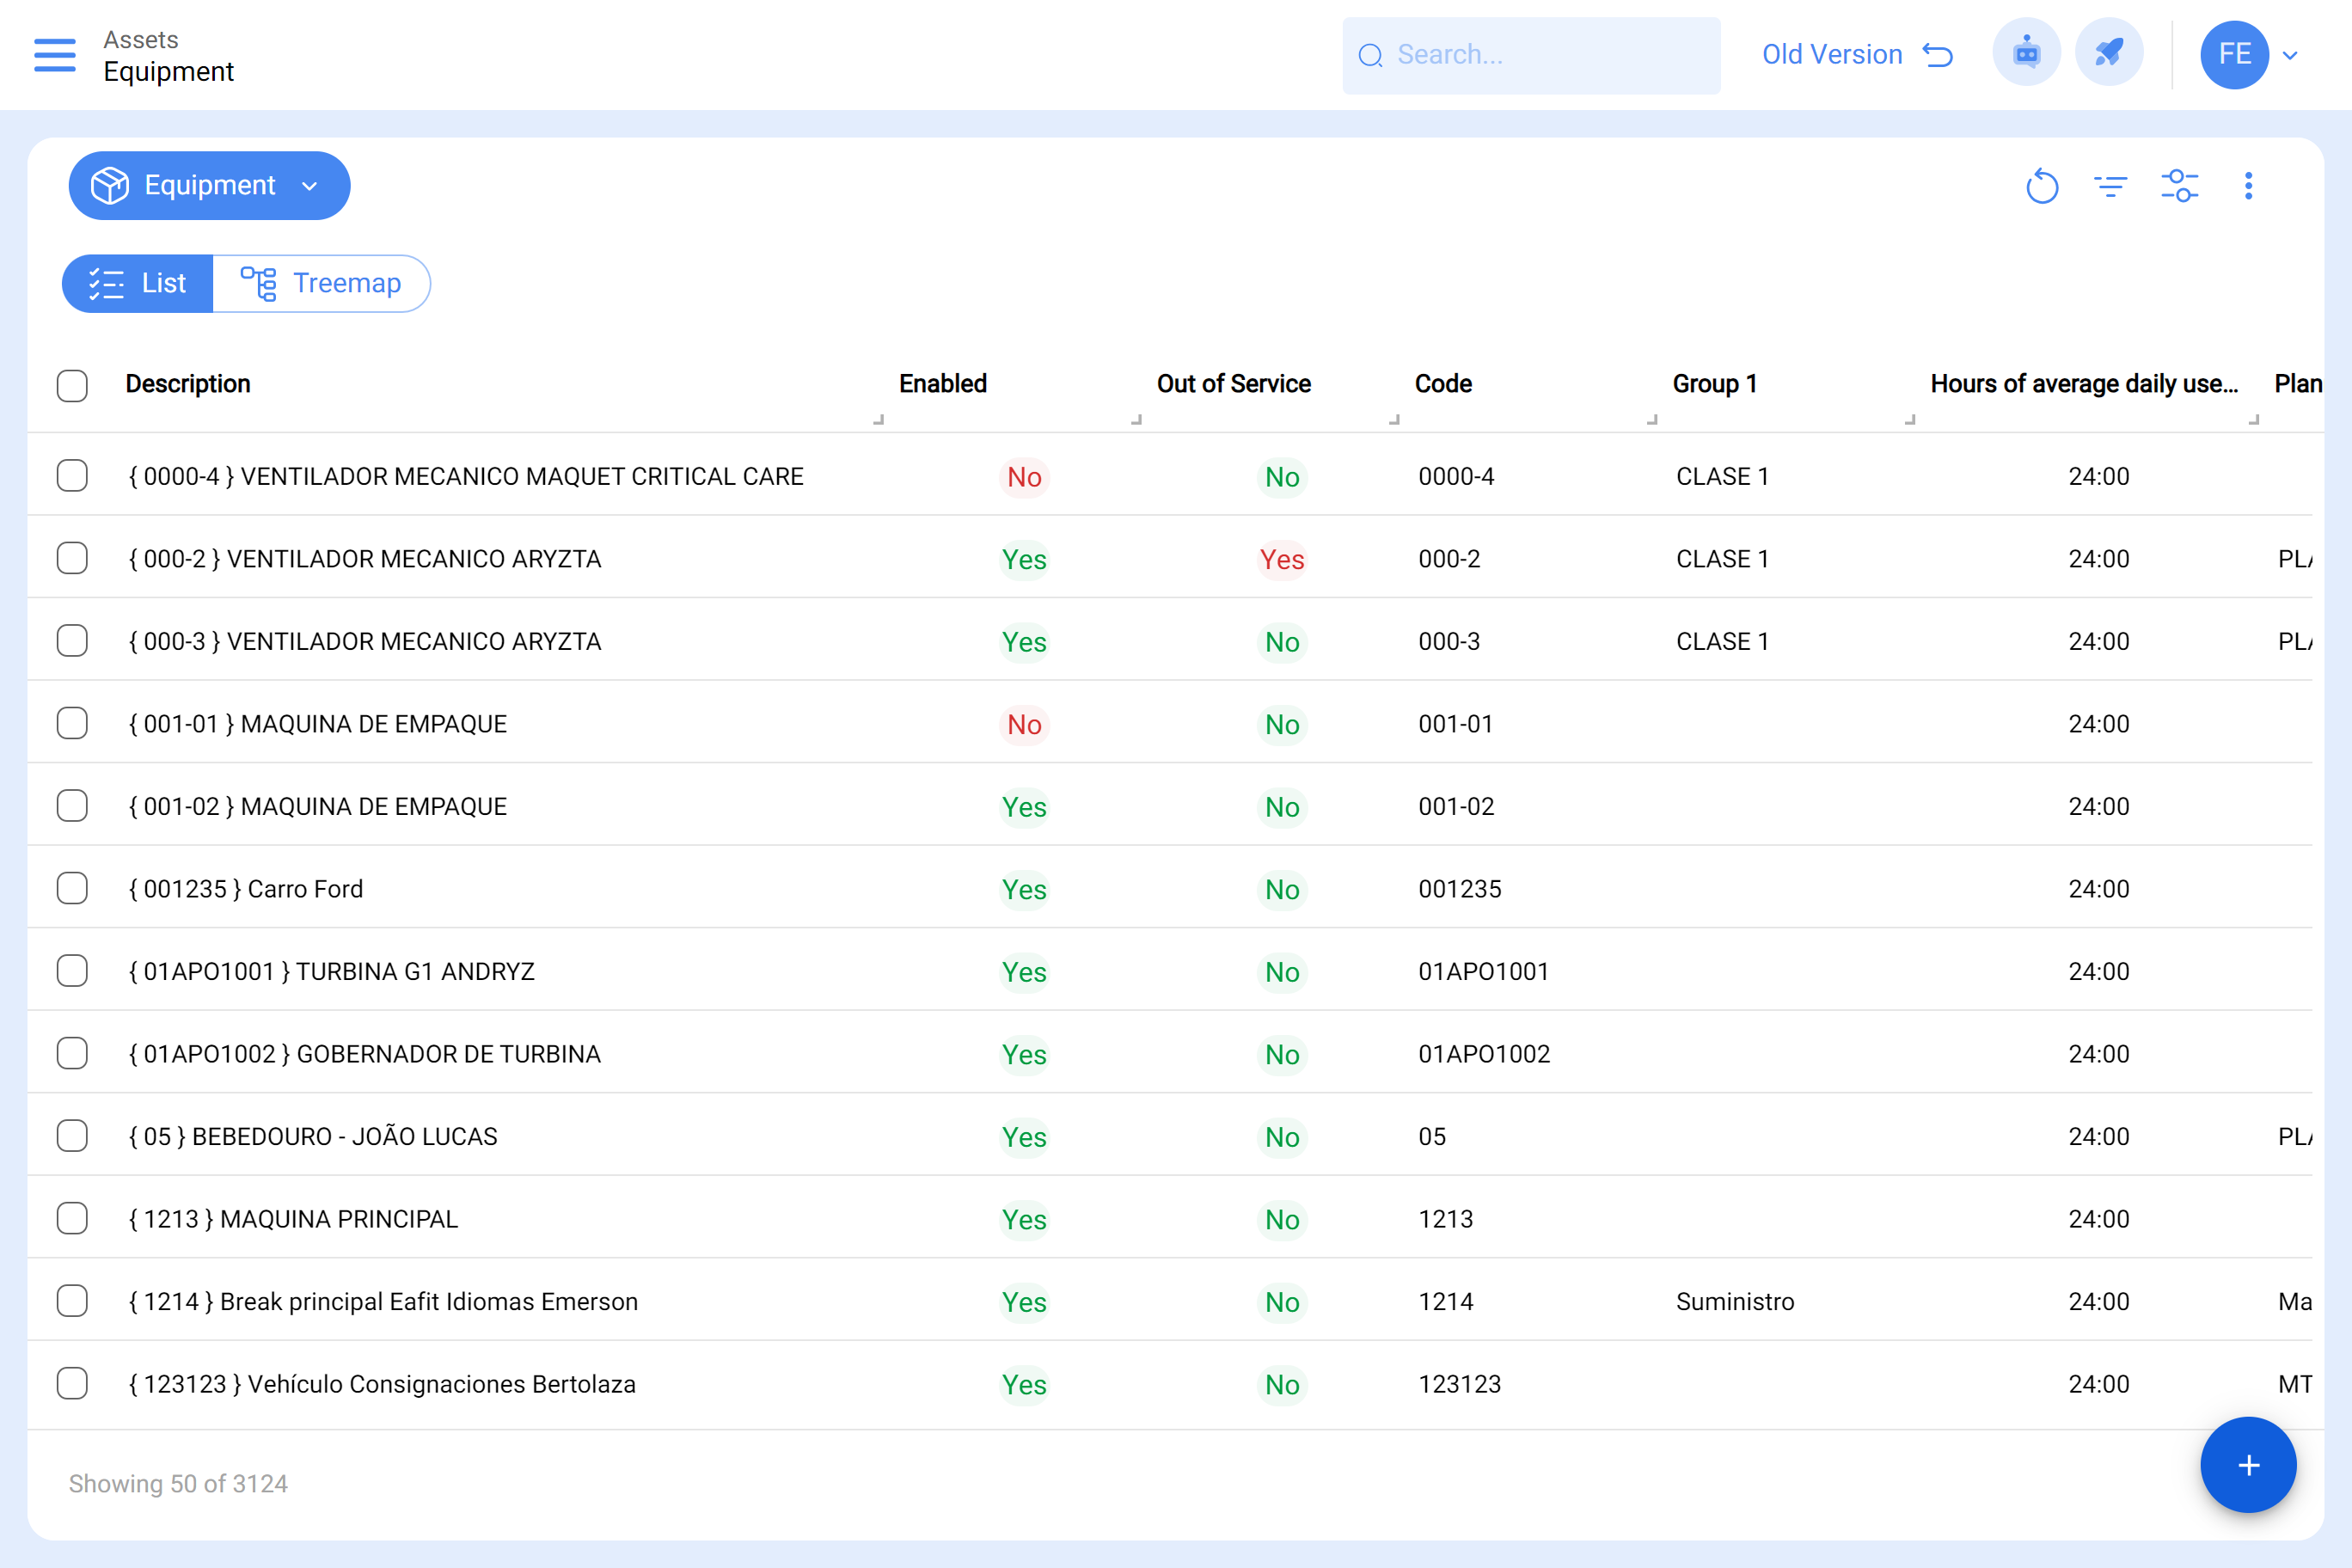Screen dimensions: 2352x1568
Task: Sort by the Out of Service column header
Action: [x=1233, y=384]
